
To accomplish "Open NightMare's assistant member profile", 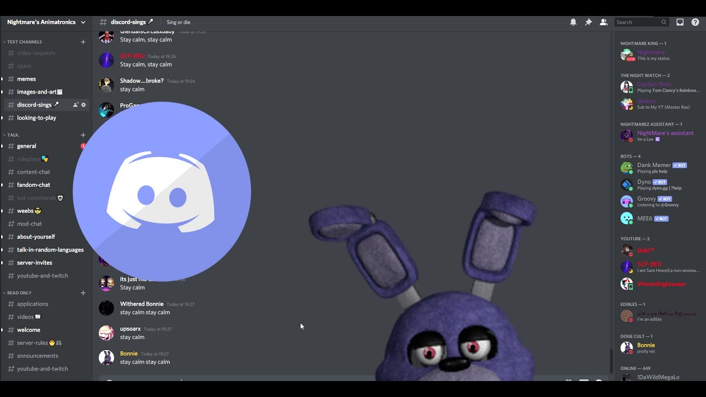I will (660, 136).
